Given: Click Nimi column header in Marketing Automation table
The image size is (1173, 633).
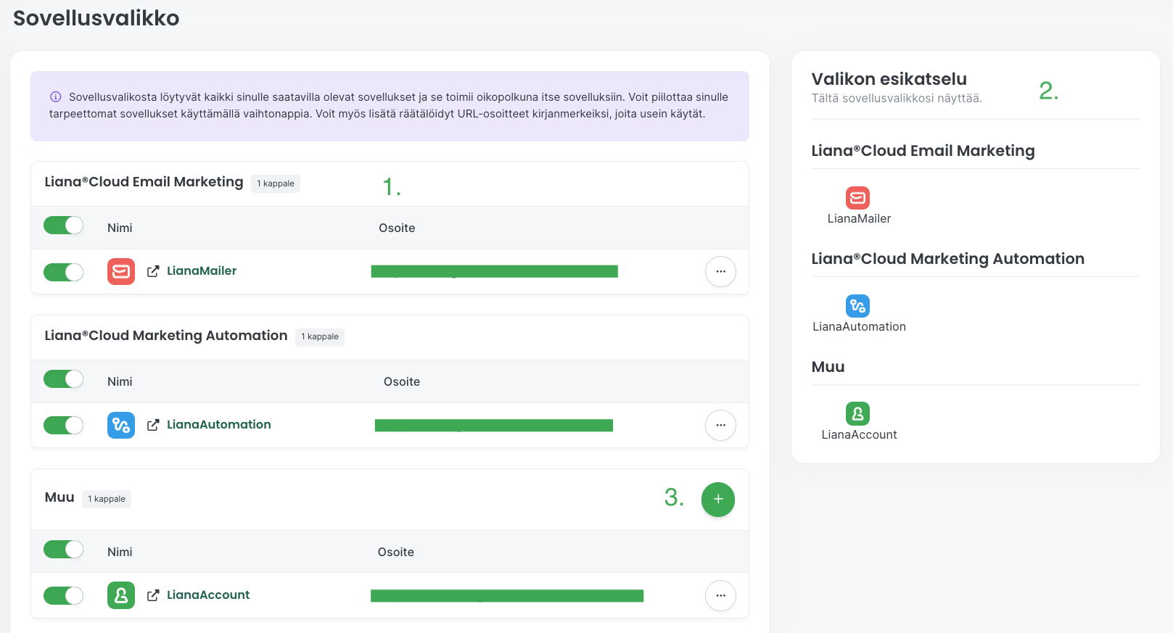Looking at the screenshot, I should (120, 382).
